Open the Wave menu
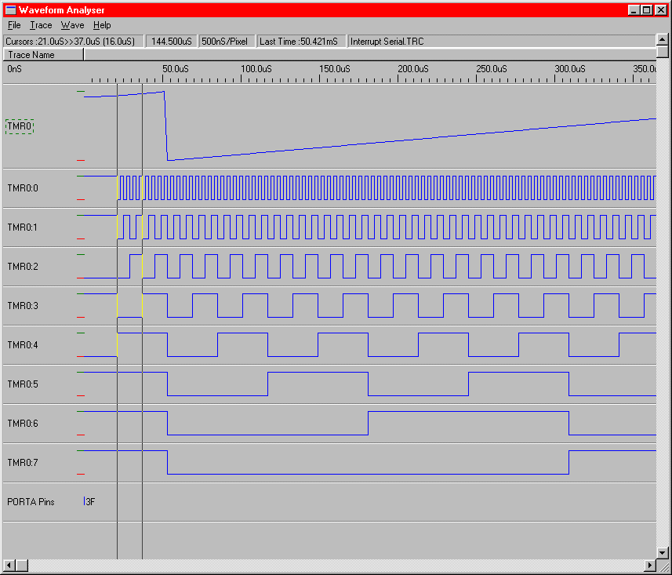The image size is (672, 575). [72, 25]
